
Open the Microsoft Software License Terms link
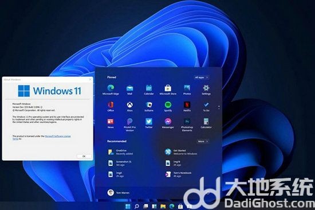pyautogui.click(x=42, y=138)
